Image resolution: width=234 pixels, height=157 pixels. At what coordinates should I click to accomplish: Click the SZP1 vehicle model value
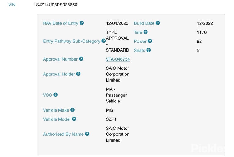point(111,119)
